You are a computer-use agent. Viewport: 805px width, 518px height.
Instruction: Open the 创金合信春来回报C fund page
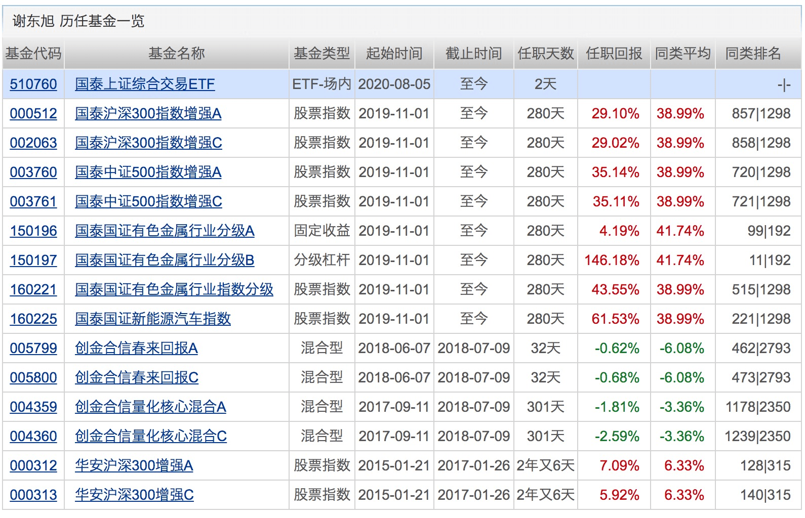click(x=137, y=377)
